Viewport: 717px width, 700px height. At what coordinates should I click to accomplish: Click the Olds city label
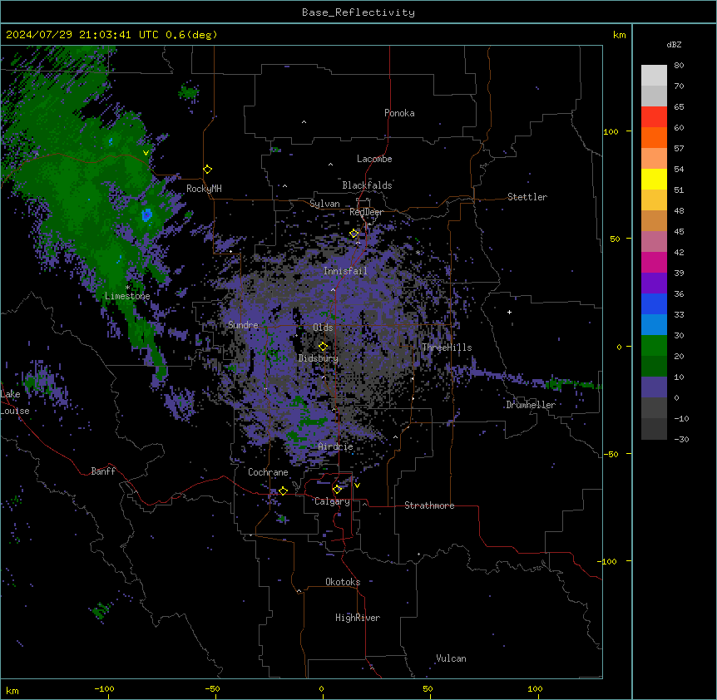coord(323,328)
